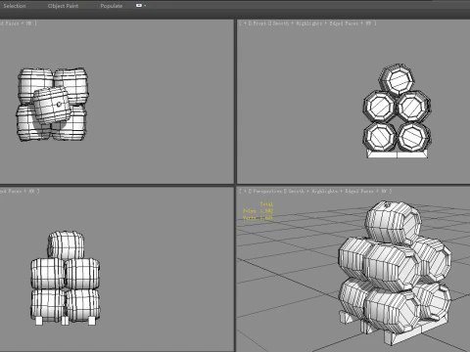Click the Front viewport name label

259,23
